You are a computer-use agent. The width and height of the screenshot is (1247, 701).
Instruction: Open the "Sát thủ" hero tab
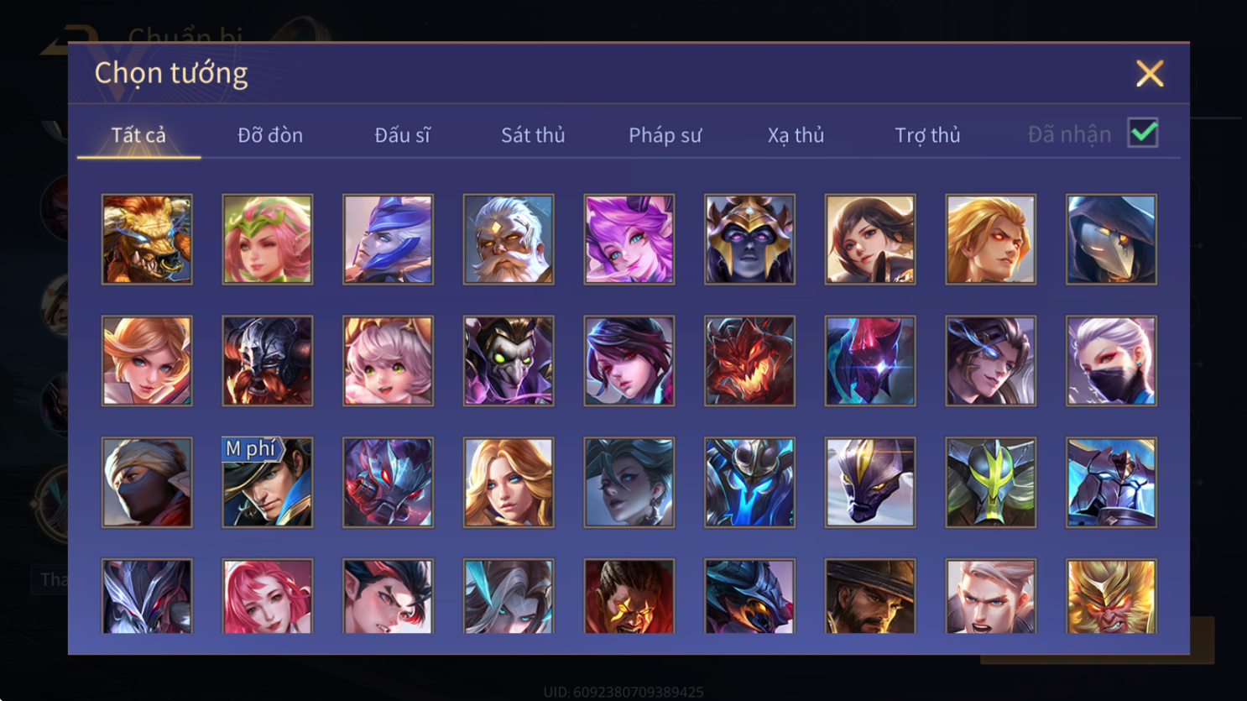coord(533,135)
